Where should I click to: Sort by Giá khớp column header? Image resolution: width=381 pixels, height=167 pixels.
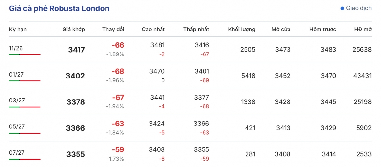74,30
